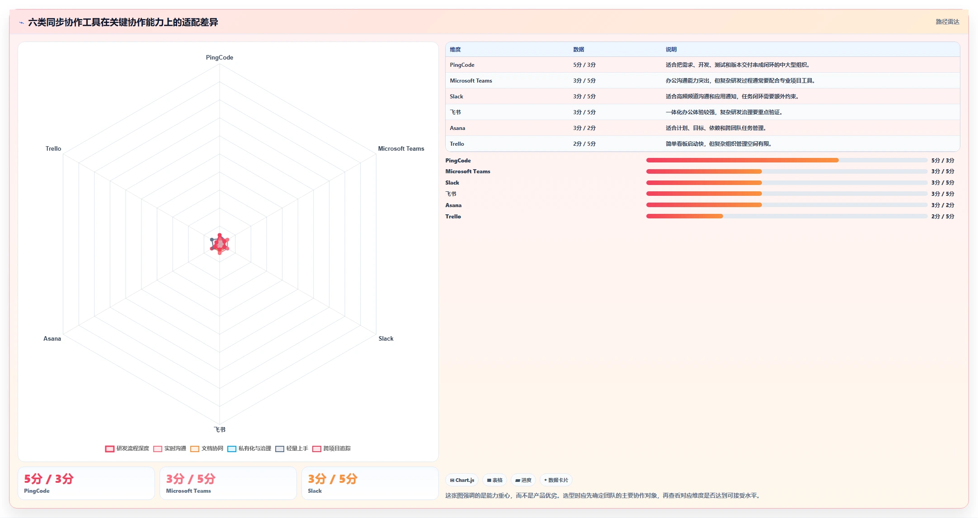
Task: Click the 数据卡片 tag chip
Action: 556,480
